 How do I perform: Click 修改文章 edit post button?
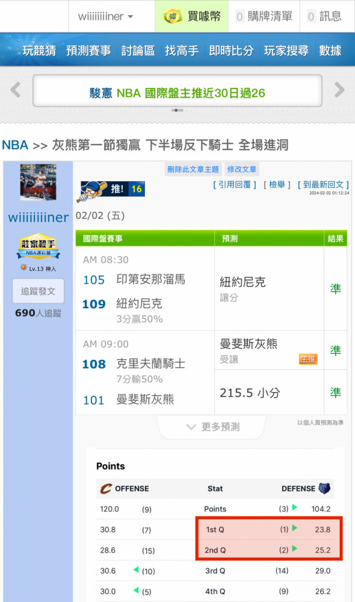click(242, 169)
